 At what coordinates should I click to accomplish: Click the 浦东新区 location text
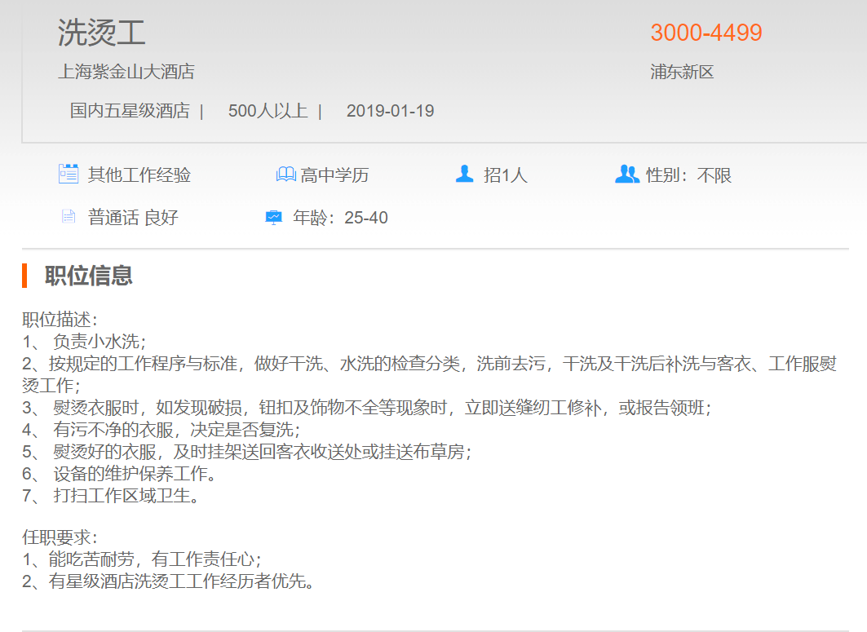coord(682,72)
